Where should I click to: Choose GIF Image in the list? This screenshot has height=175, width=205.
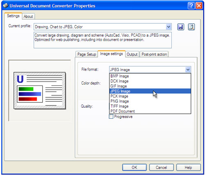150,86
